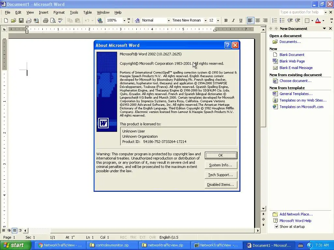Image resolution: width=334 pixels, height=250 pixels.
Task: Click the Open folder toolbar icon
Action: [13, 21]
